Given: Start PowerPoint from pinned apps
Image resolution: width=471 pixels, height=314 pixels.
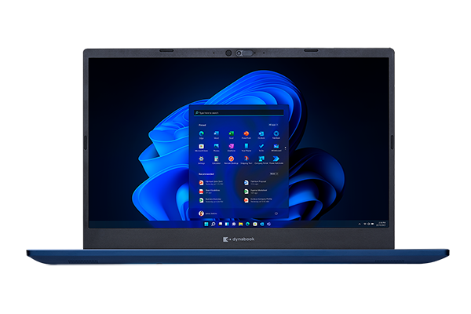Looking at the screenshot, I should click(246, 134).
